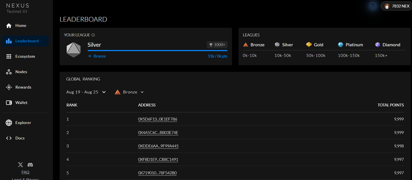412x180 pixels.
Task: Select Leaderboard in the sidebar
Action: [25, 41]
